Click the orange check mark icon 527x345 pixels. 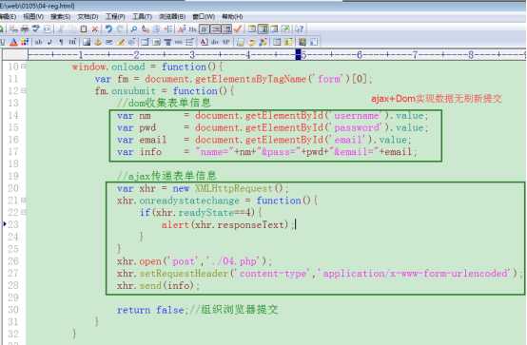coord(239,29)
